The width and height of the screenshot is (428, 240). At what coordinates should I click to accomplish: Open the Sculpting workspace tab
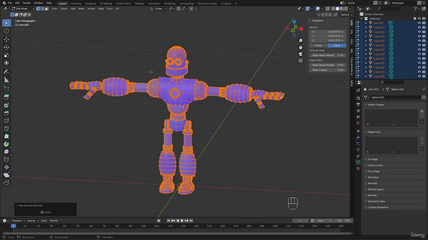pos(90,3)
